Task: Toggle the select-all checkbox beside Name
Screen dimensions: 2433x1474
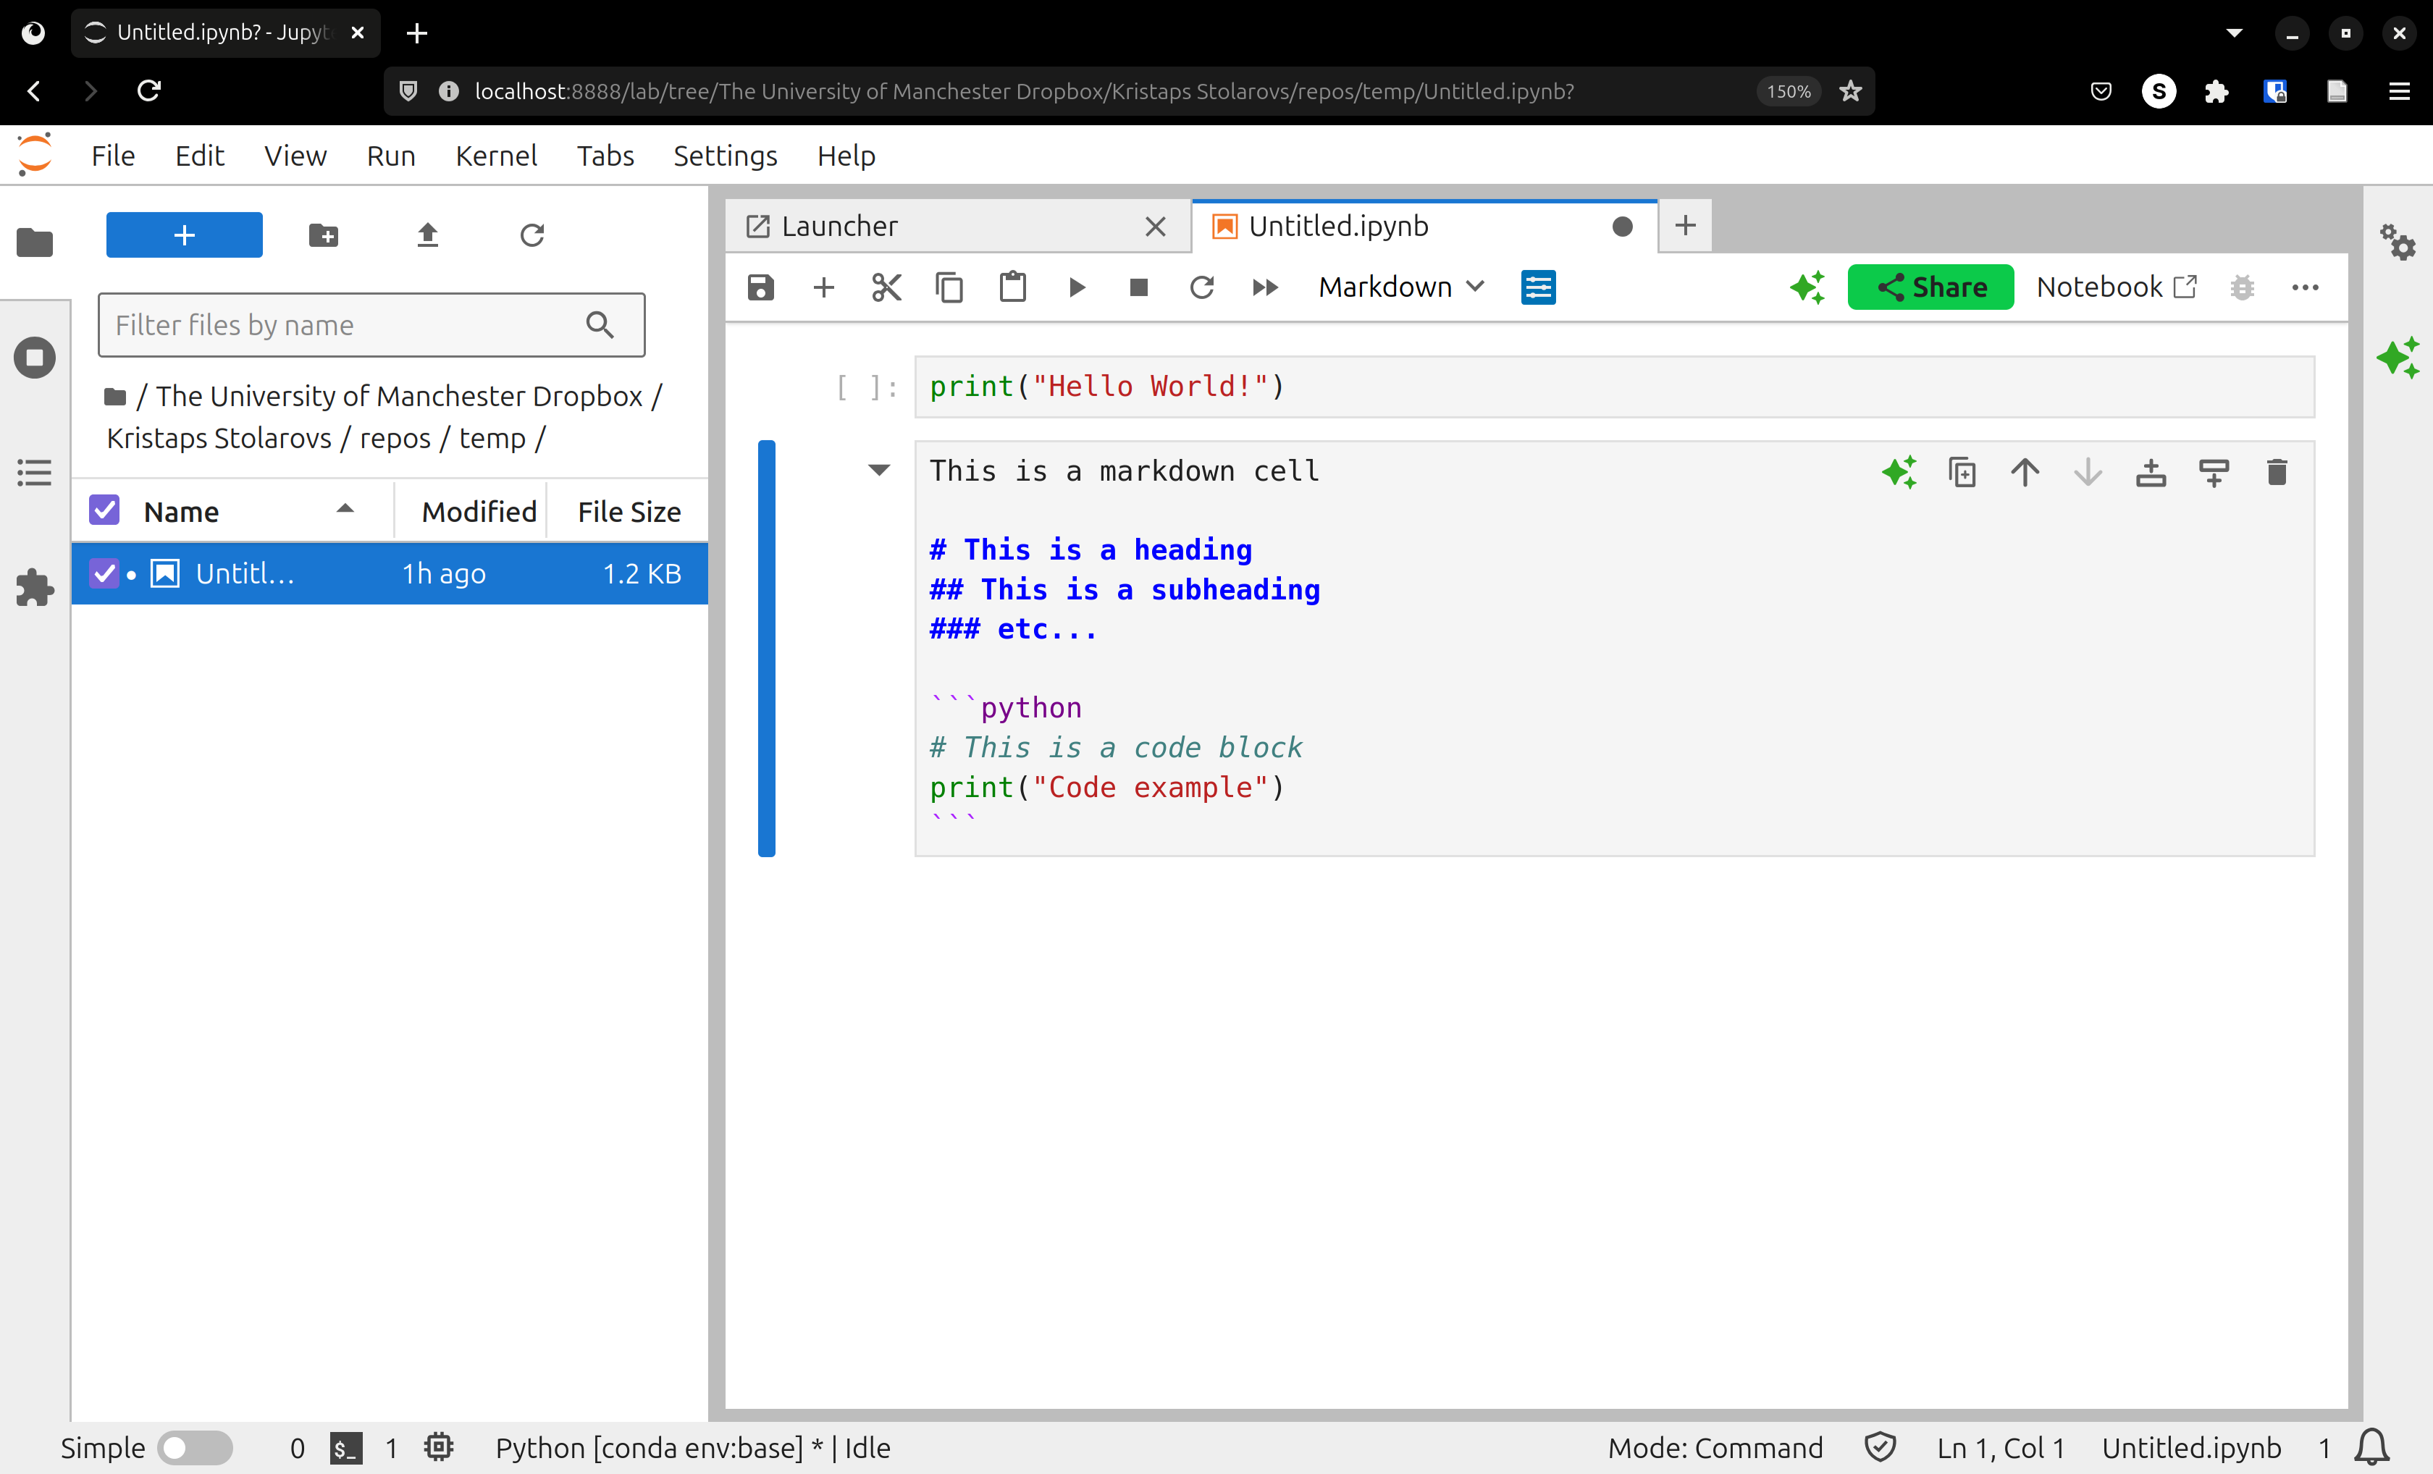Action: [x=105, y=510]
